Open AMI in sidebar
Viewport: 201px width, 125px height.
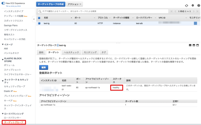6,48
